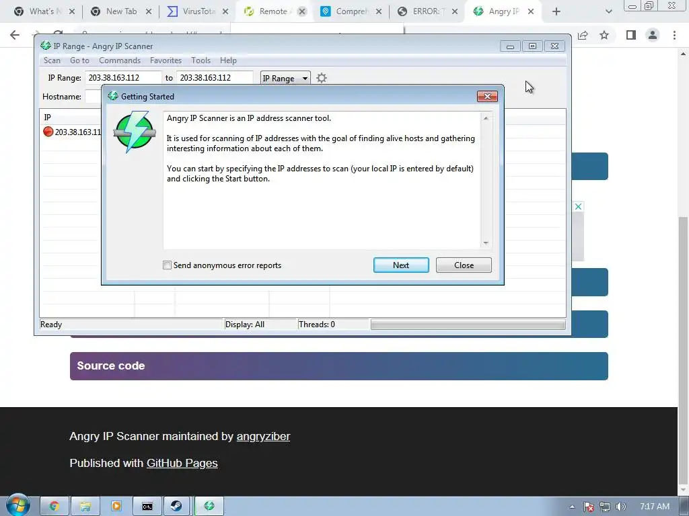
Task: Open a new Chrome tab
Action: click(x=556, y=11)
